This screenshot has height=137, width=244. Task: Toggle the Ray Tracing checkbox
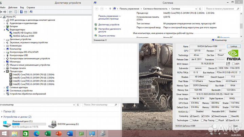(202, 120)
